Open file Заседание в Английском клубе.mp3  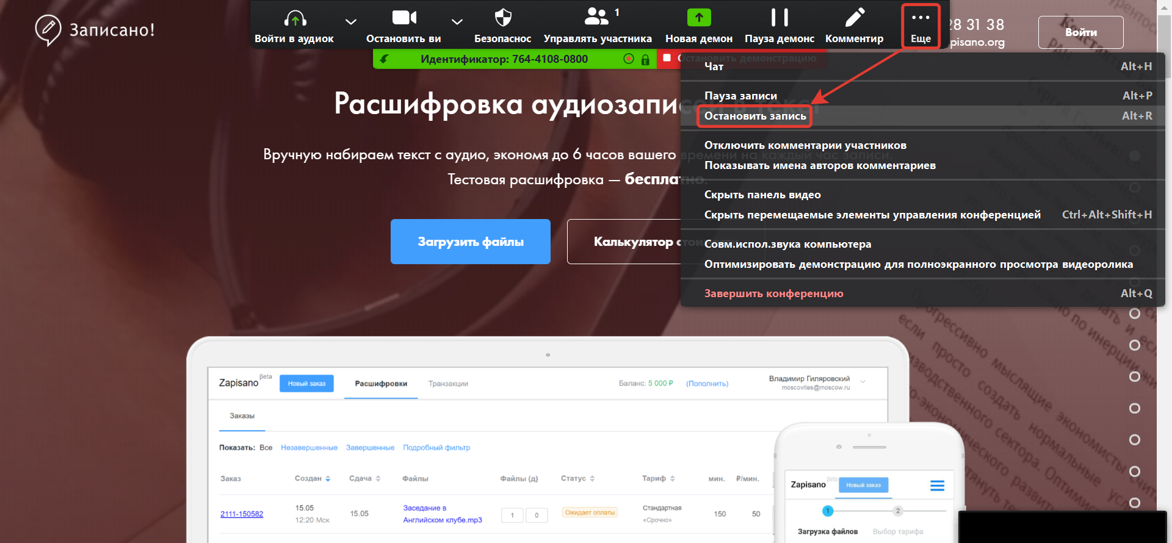443,514
